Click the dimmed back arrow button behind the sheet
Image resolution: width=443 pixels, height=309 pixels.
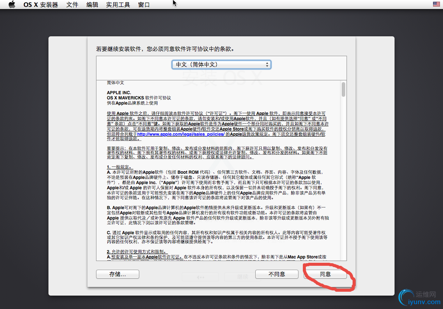pyautogui.click(x=200, y=277)
